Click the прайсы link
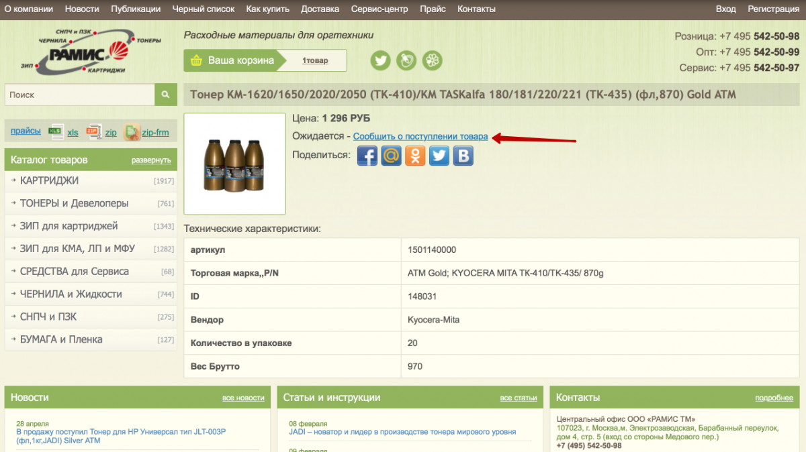Screen dimensions: 806x452 point(26,131)
